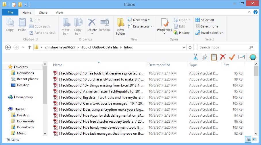
Task: Open the address bar history dropdown
Action: (x=184, y=47)
